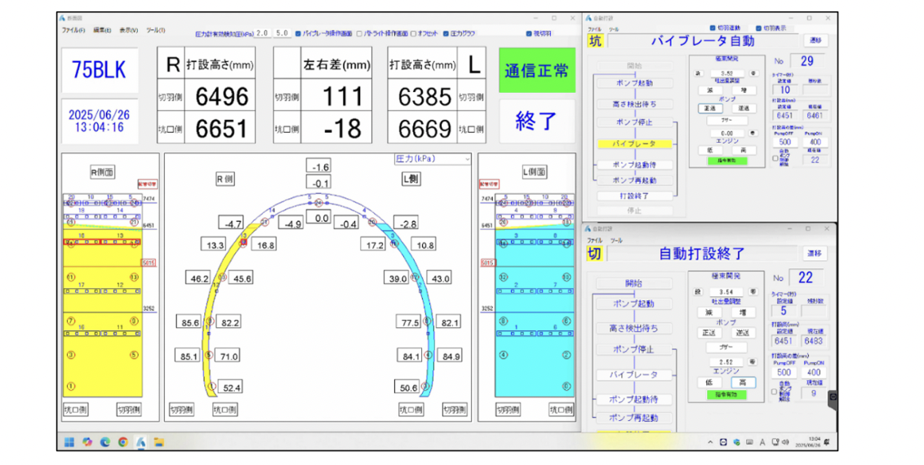Click the 増 discharge increase button in top panel
Viewport: 924px width, 465px height.
[743, 91]
